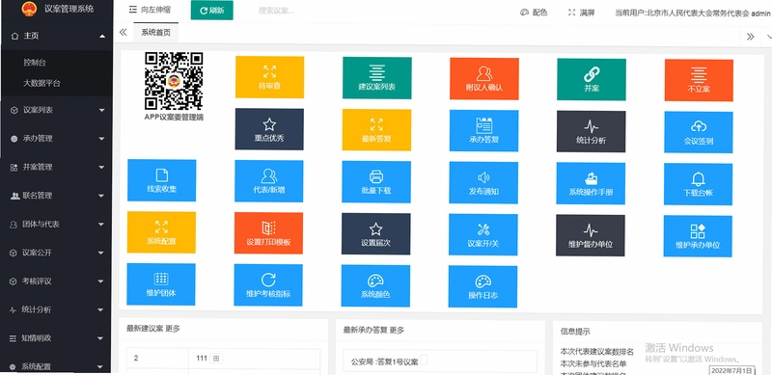772x375 pixels.
Task: Toggle 满屏 fullscreen mode
Action: click(582, 13)
